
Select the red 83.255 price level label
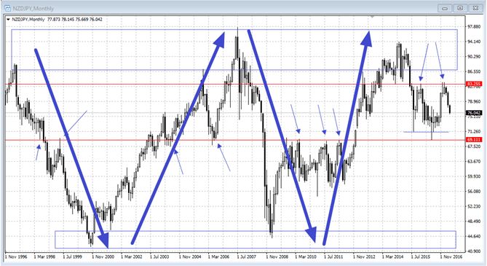pos(474,84)
